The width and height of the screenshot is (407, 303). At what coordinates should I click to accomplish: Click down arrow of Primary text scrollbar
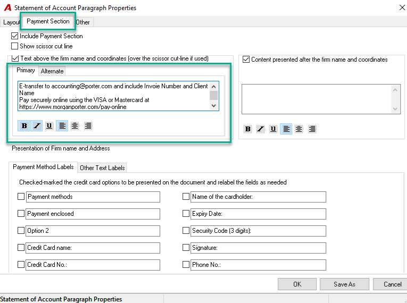[214, 106]
